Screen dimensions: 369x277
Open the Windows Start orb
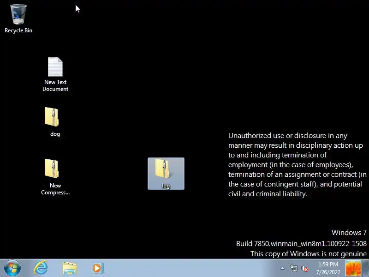click(x=12, y=268)
